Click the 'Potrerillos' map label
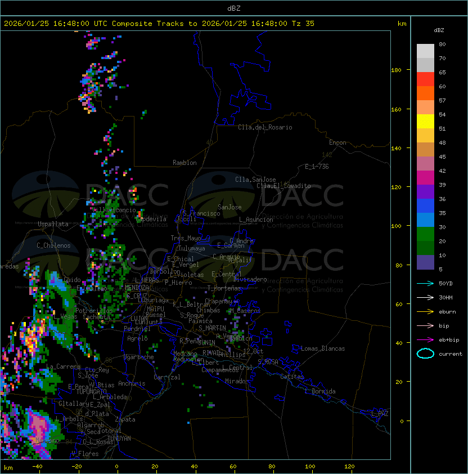468x474 pixels. [x=94, y=311]
